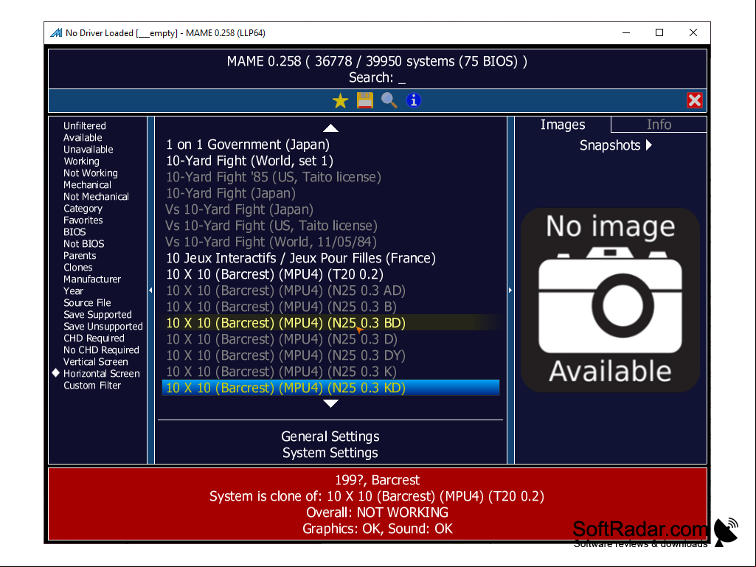The height and width of the screenshot is (567, 756).
Task: Select 10 X 10 (N25 0.3 D) entry
Action: coord(330,339)
